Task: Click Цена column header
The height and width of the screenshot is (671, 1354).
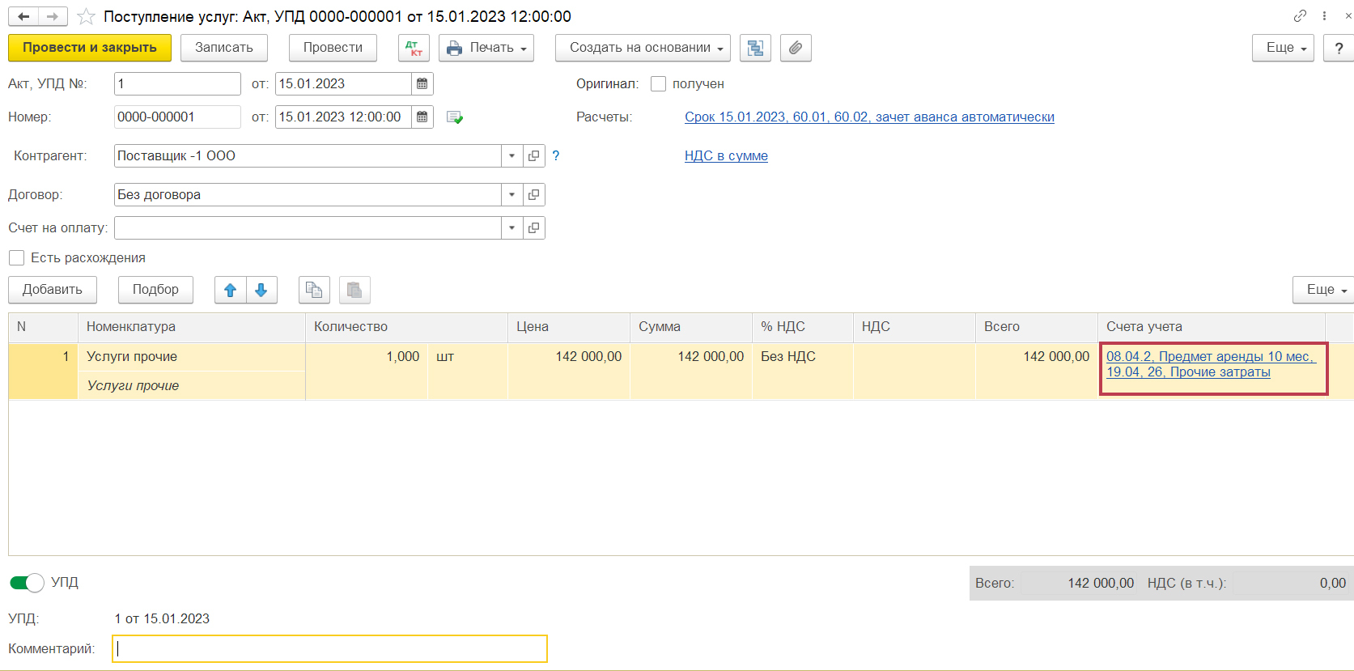Action: point(569,327)
